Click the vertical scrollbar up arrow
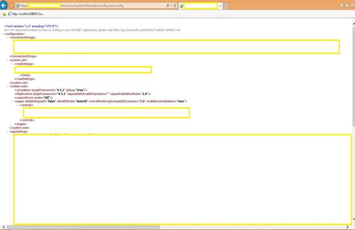 [353, 24]
